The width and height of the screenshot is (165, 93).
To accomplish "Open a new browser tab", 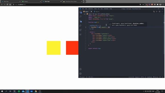I will 85,2.
